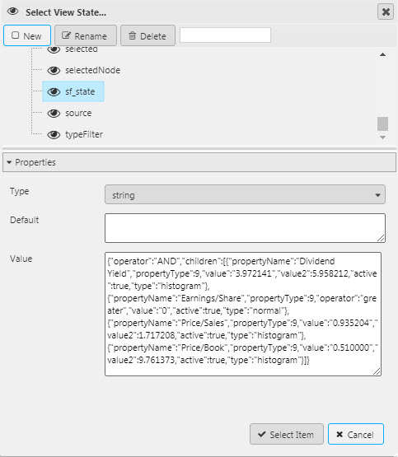Open the Type dropdown showing string
This screenshot has height=457, width=398.
tap(245, 194)
